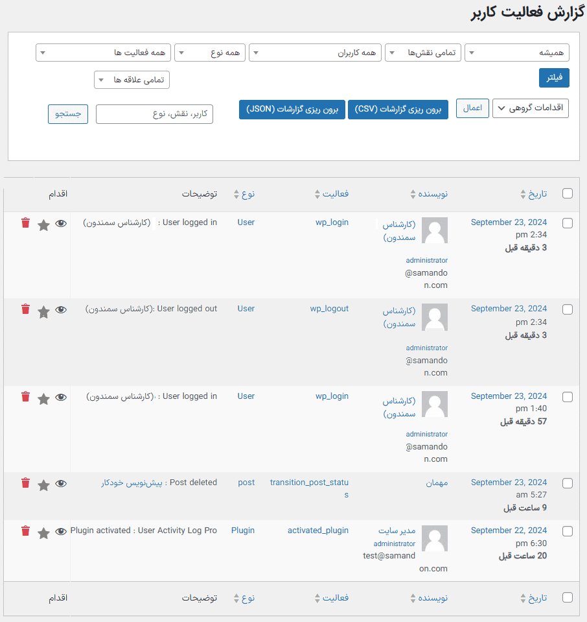587x622 pixels.
Task: Click avatar in 1:40 pm wp_login row
Action: click(x=434, y=404)
